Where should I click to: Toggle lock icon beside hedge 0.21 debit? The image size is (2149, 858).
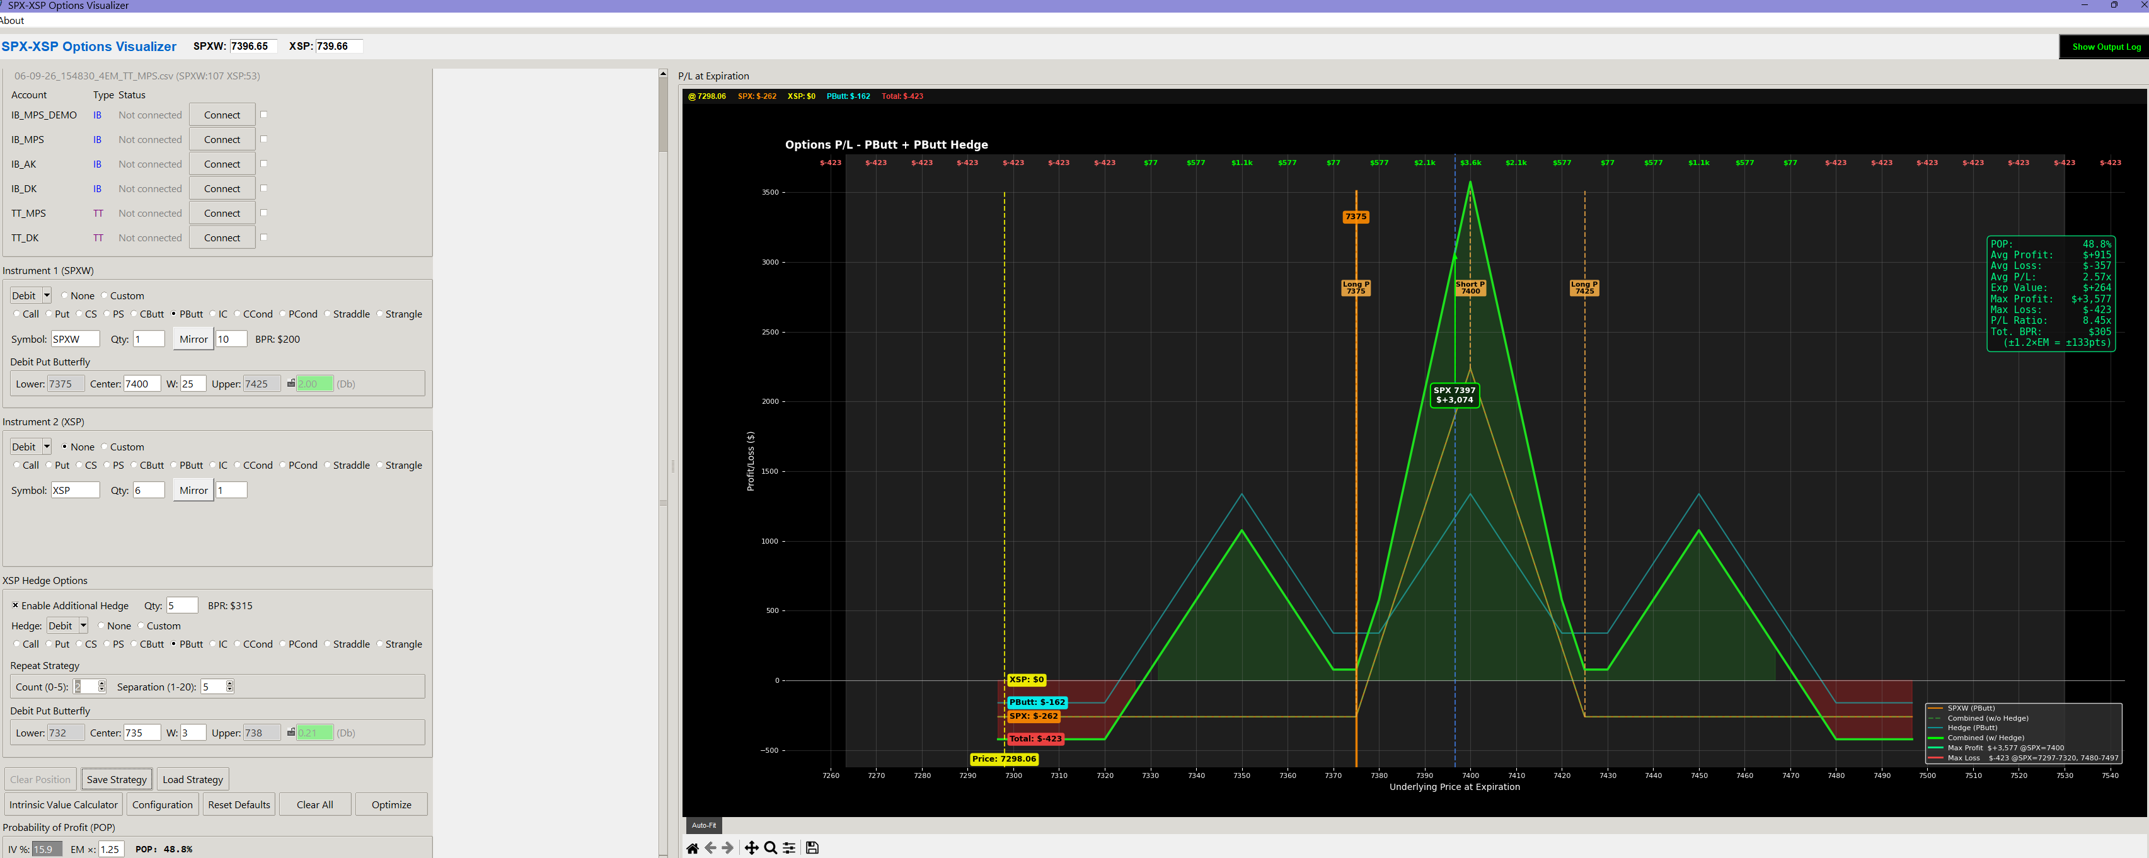pyautogui.click(x=291, y=732)
